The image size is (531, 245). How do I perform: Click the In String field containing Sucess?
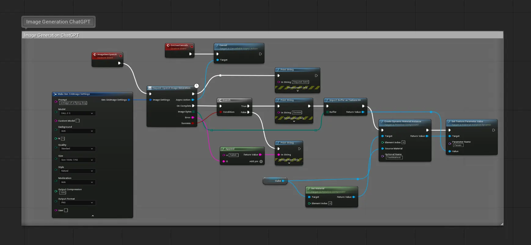click(x=297, y=112)
